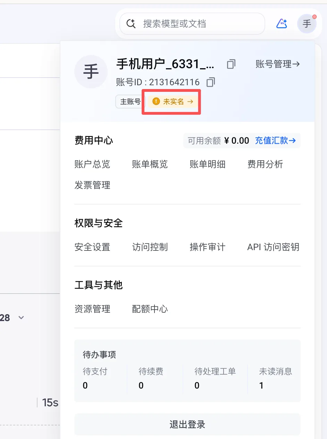327x439 pixels.
Task: Expand the dropdown chevron next to 28
Action: 21,318
